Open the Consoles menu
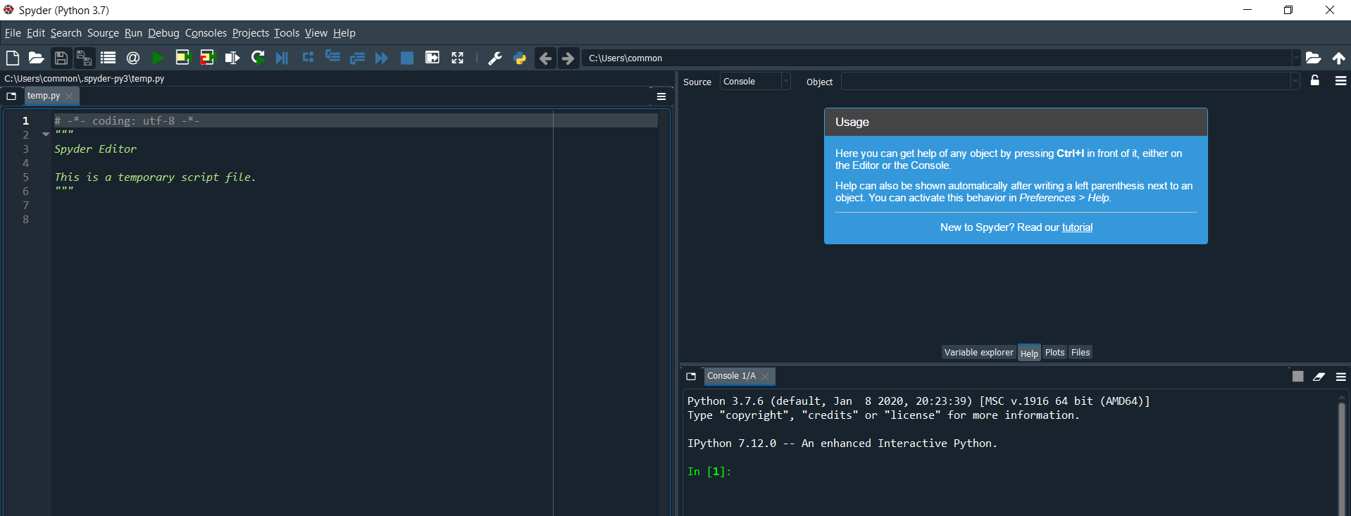This screenshot has height=516, width=1351. 206,33
